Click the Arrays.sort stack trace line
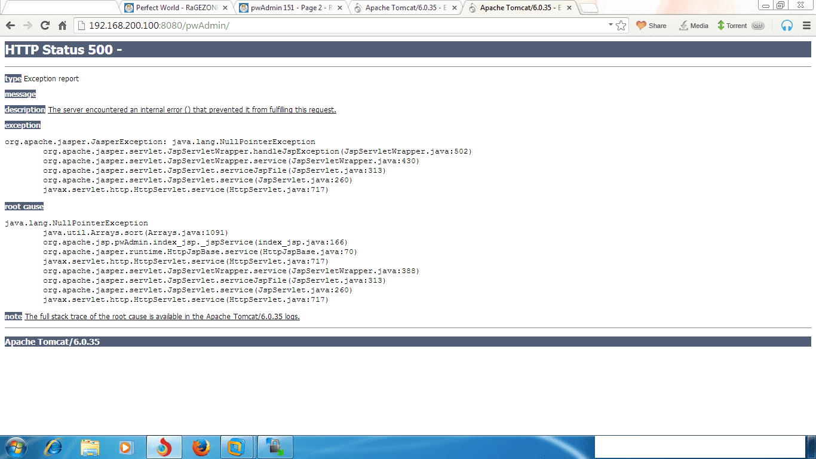This screenshot has width=816, height=459. (x=136, y=233)
